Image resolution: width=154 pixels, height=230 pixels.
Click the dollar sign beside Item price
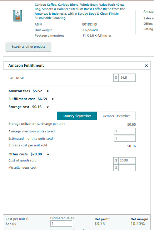pyautogui.click(x=116, y=78)
